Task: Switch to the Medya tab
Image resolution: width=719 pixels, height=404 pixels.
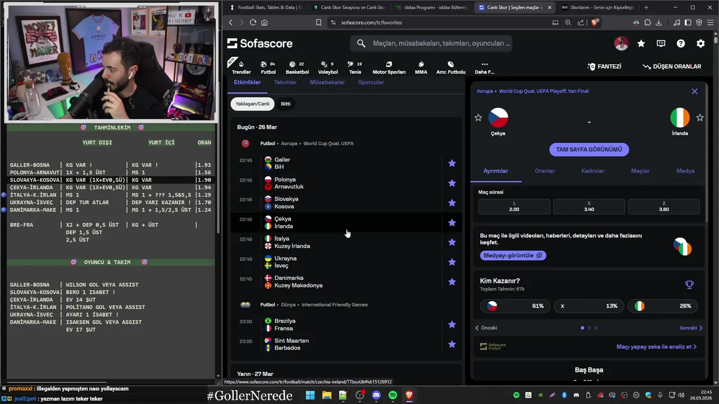Action: point(685,171)
